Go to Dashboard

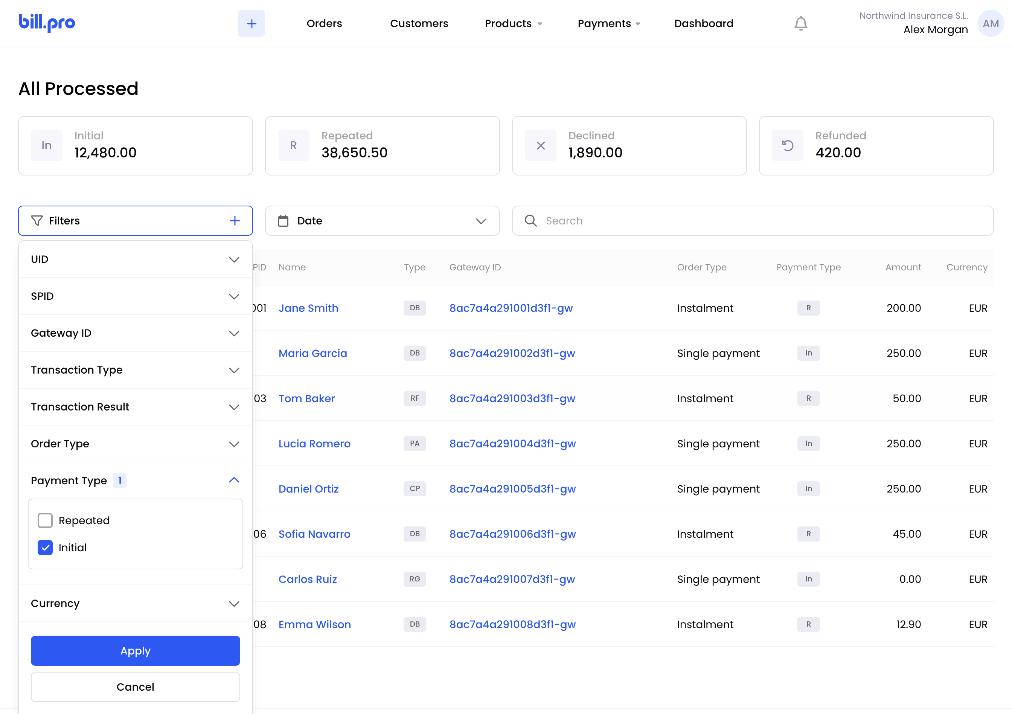[x=704, y=23]
